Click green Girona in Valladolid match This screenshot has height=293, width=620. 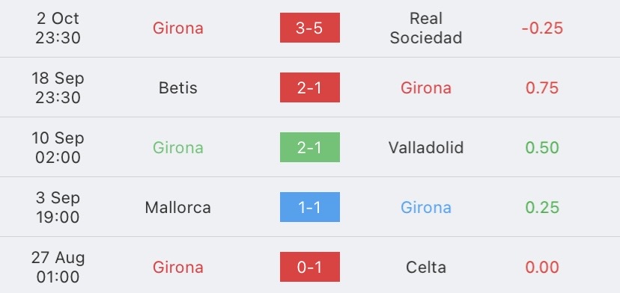tap(178, 147)
